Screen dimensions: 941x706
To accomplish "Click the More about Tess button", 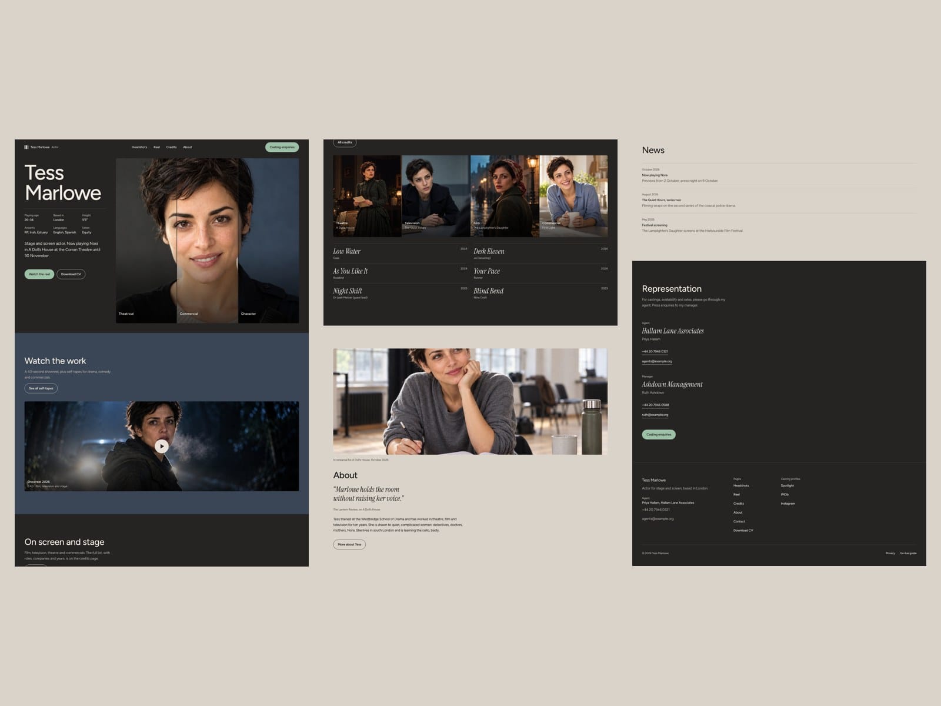I will point(349,545).
